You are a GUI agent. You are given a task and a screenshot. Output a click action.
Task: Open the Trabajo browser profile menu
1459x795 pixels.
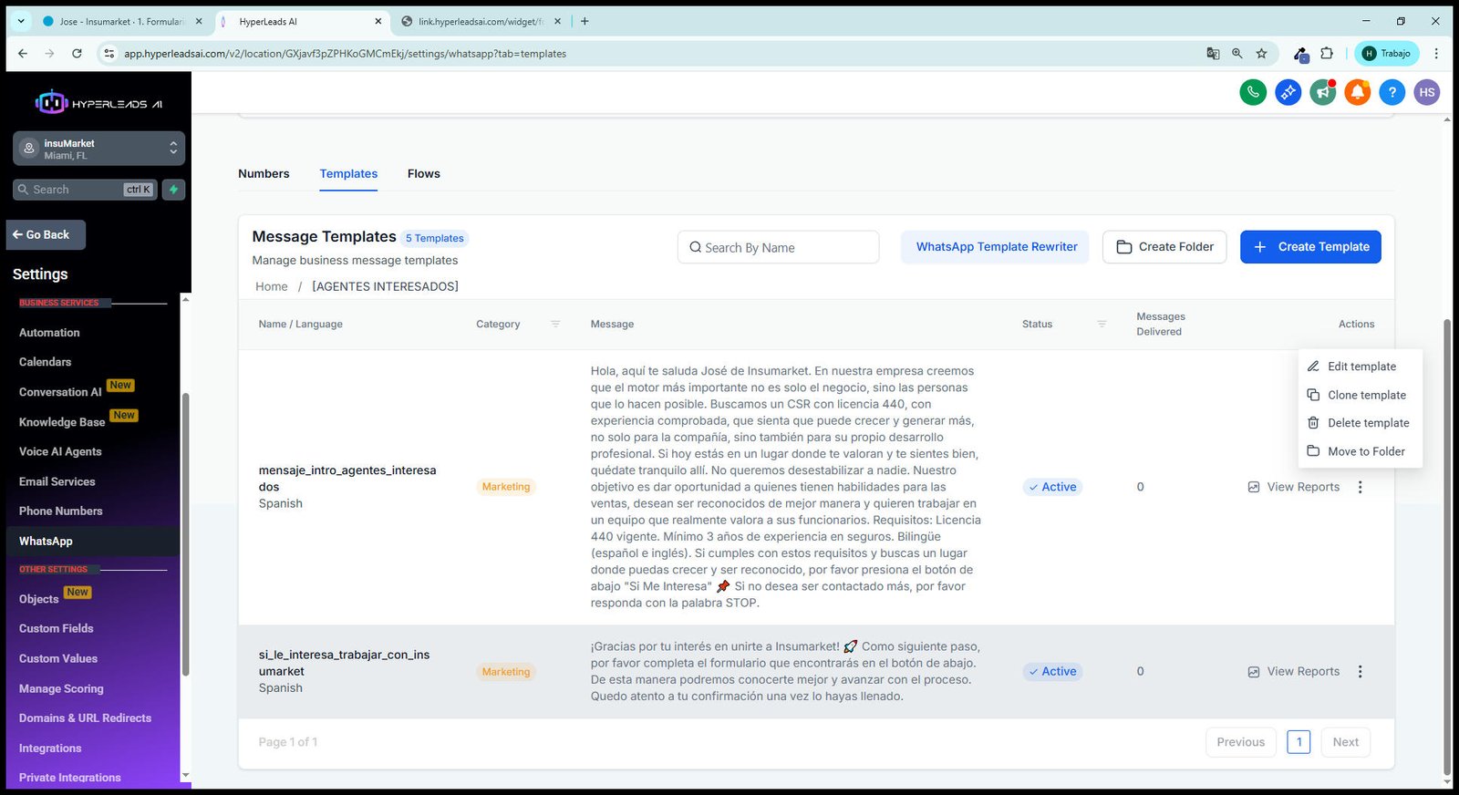point(1386,54)
